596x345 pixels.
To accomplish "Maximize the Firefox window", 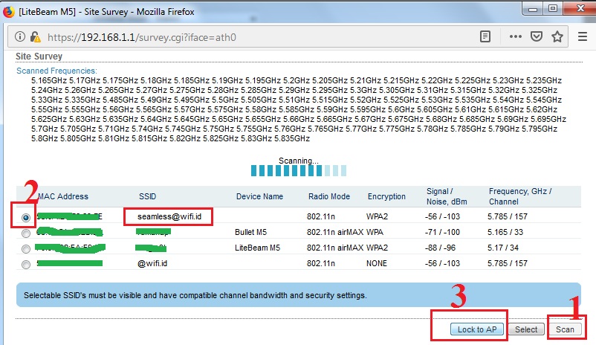I will click(x=553, y=8).
